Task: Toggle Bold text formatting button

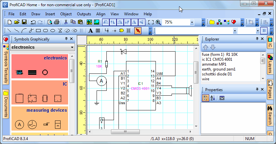Action: pos(264,31)
